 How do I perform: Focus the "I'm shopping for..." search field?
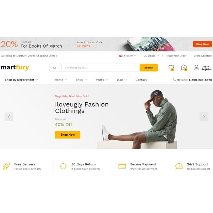pos(101,68)
